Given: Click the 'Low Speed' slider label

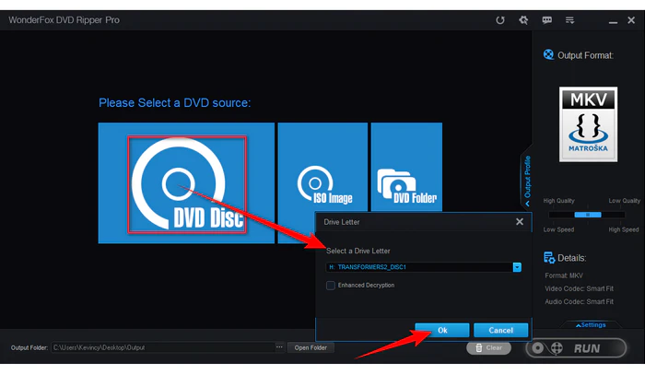Looking at the screenshot, I should click(x=558, y=229).
